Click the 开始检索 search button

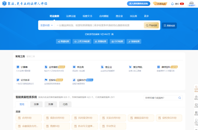[151, 25]
